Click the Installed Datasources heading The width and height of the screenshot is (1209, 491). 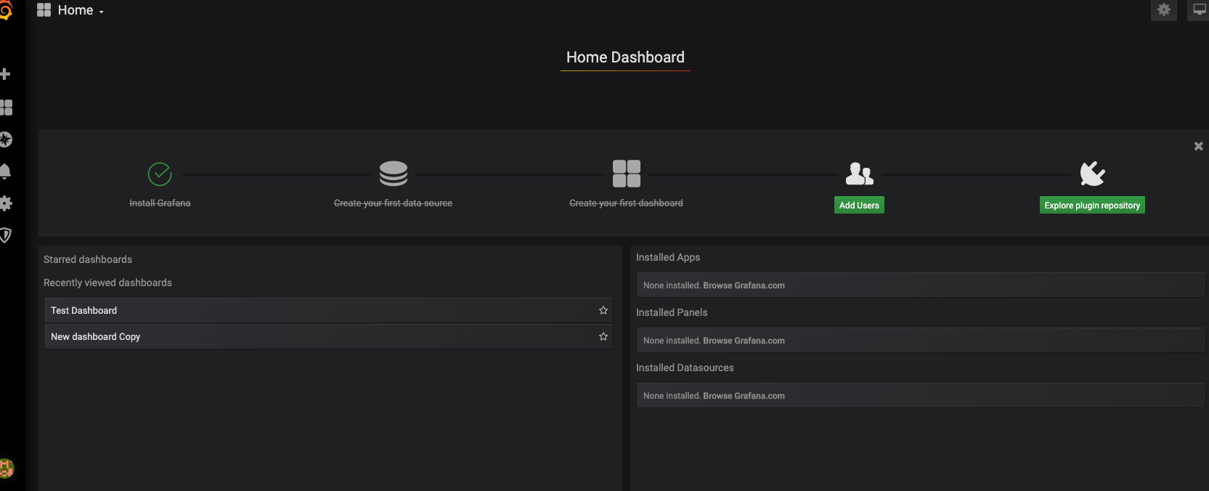pyautogui.click(x=685, y=368)
